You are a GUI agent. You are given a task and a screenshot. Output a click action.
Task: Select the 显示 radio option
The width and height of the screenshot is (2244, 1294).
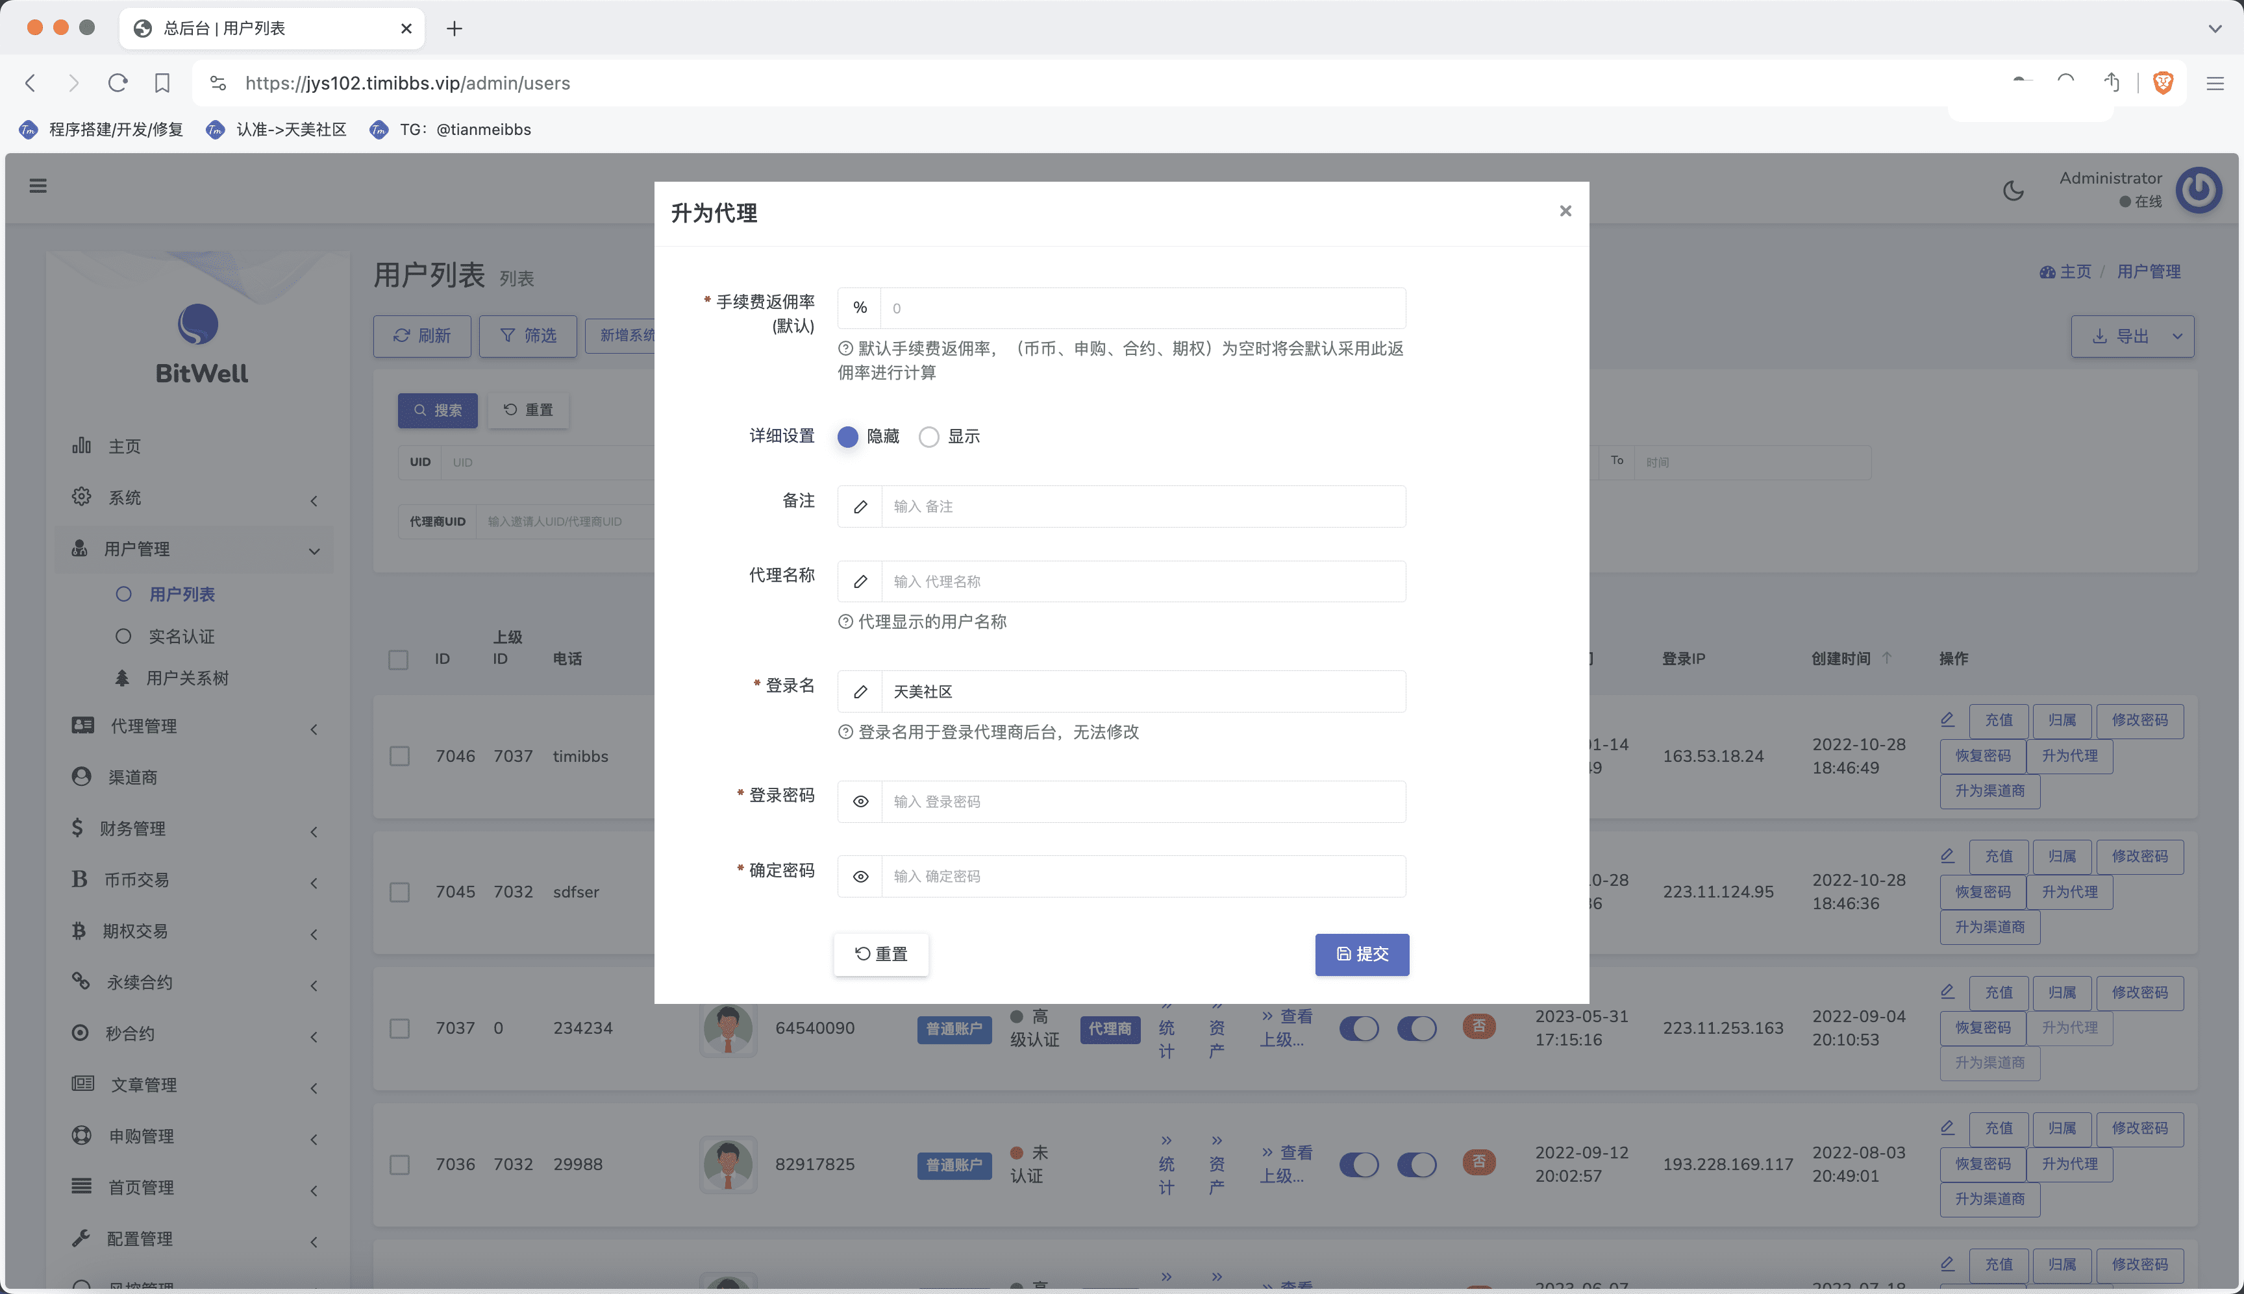pos(929,436)
